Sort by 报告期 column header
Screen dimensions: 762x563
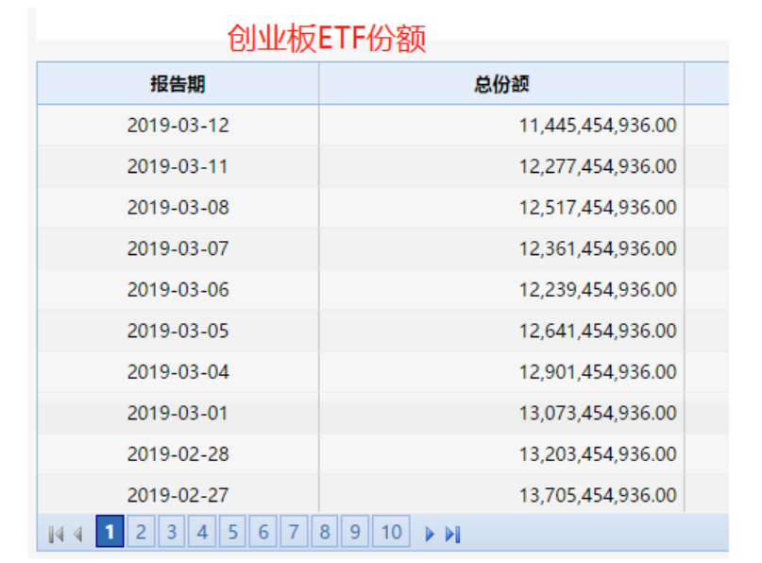[x=178, y=84]
